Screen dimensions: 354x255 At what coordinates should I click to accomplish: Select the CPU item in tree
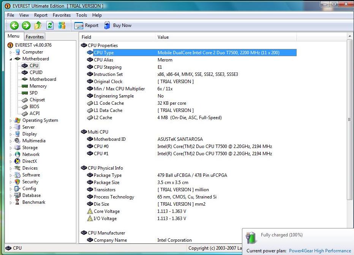[x=34, y=66]
